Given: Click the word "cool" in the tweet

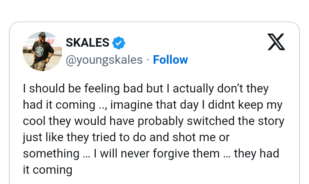Looking at the screenshot, I should [x=33, y=121].
